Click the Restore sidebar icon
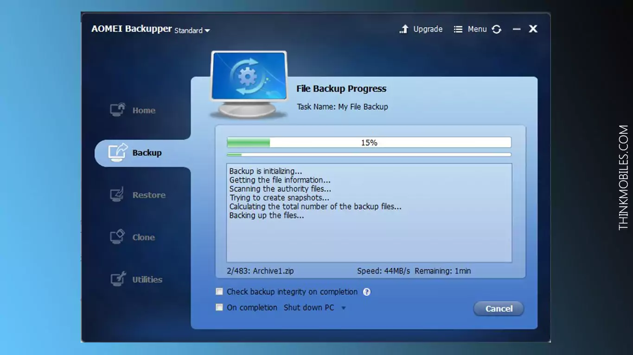 tap(117, 194)
